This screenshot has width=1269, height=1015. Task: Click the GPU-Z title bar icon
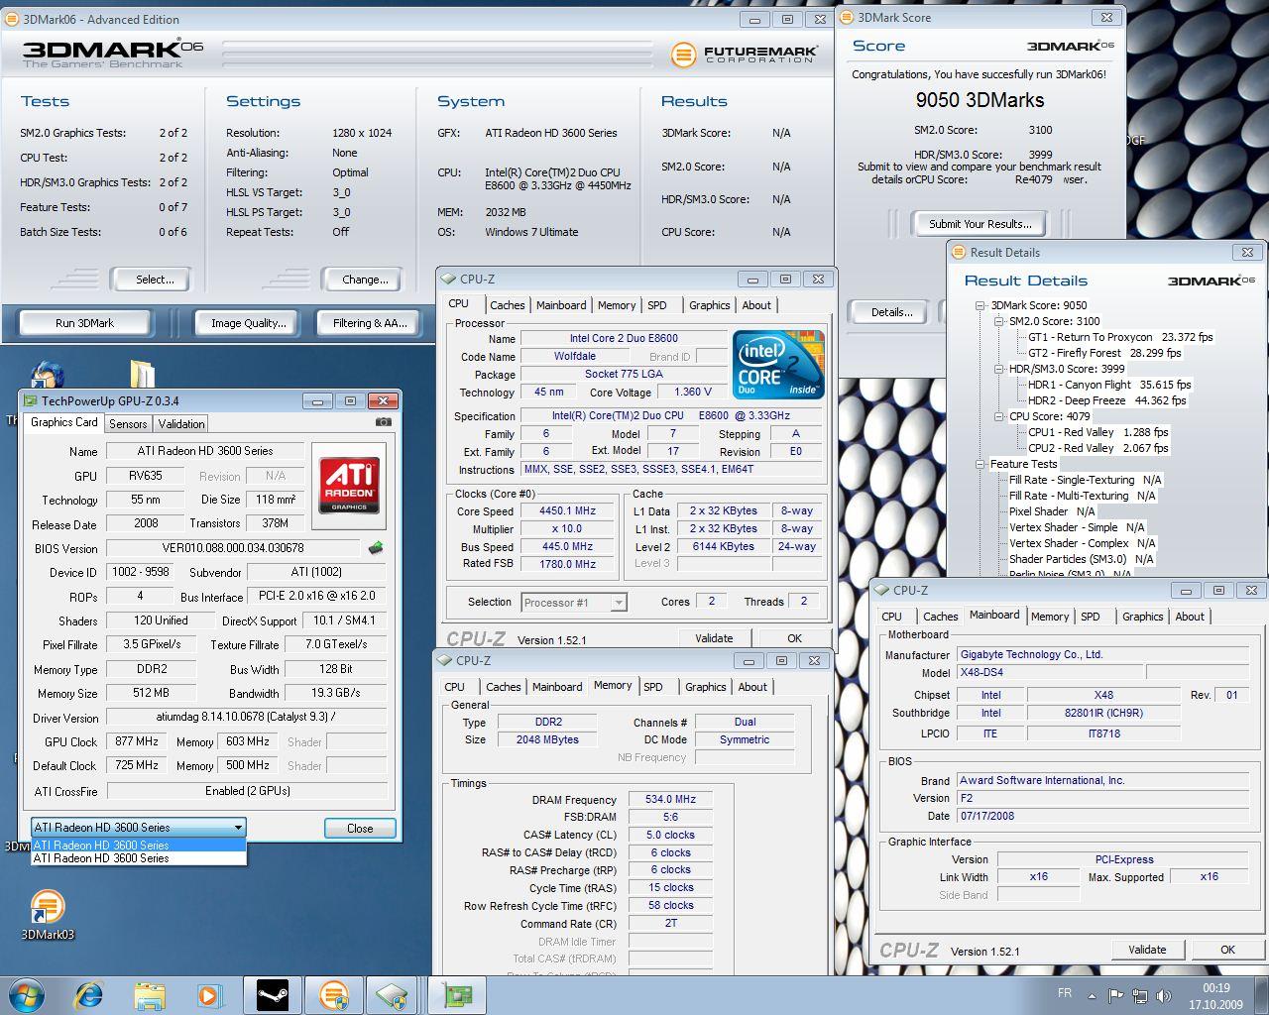pyautogui.click(x=30, y=401)
